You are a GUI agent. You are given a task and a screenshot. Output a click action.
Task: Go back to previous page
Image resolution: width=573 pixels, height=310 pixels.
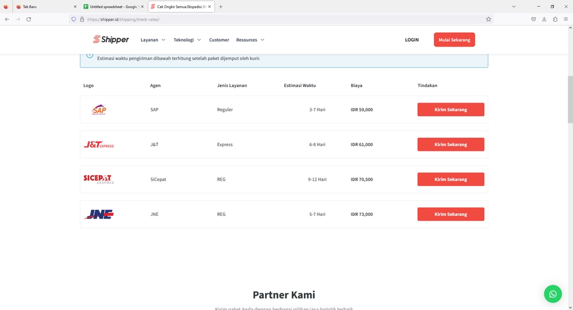click(x=7, y=19)
